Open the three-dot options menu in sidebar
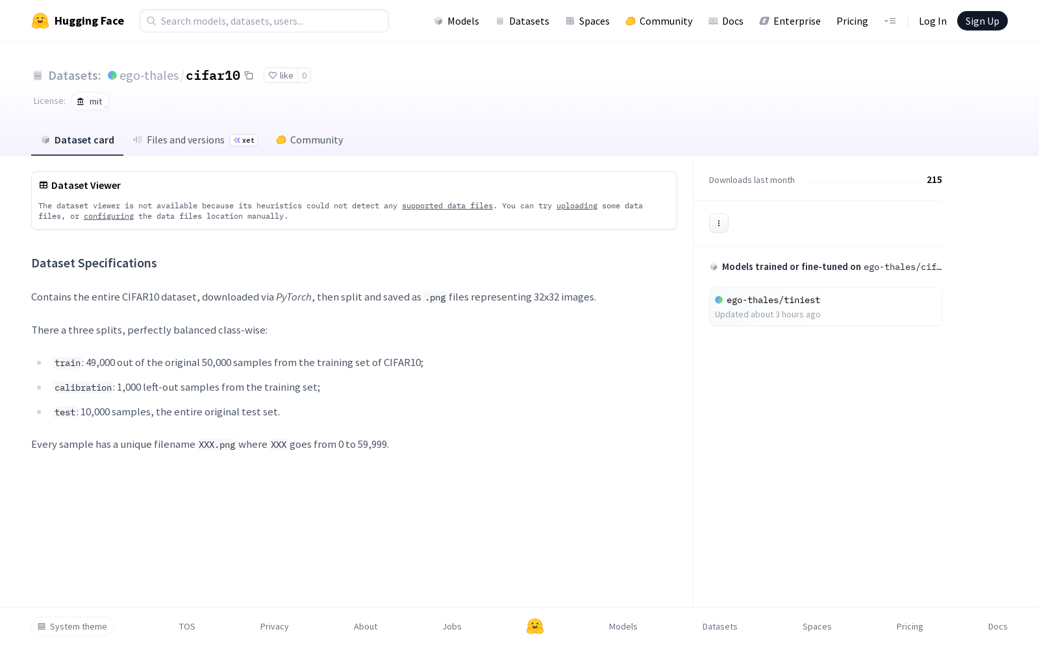The height and width of the screenshot is (649, 1039). pos(719,223)
